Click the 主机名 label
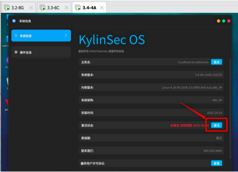 pos(86,62)
